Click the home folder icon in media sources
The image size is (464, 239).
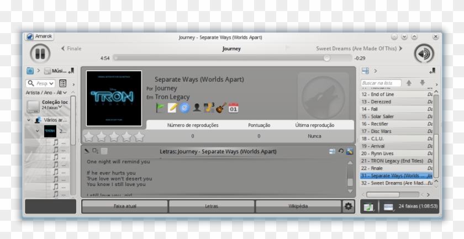coord(30,71)
